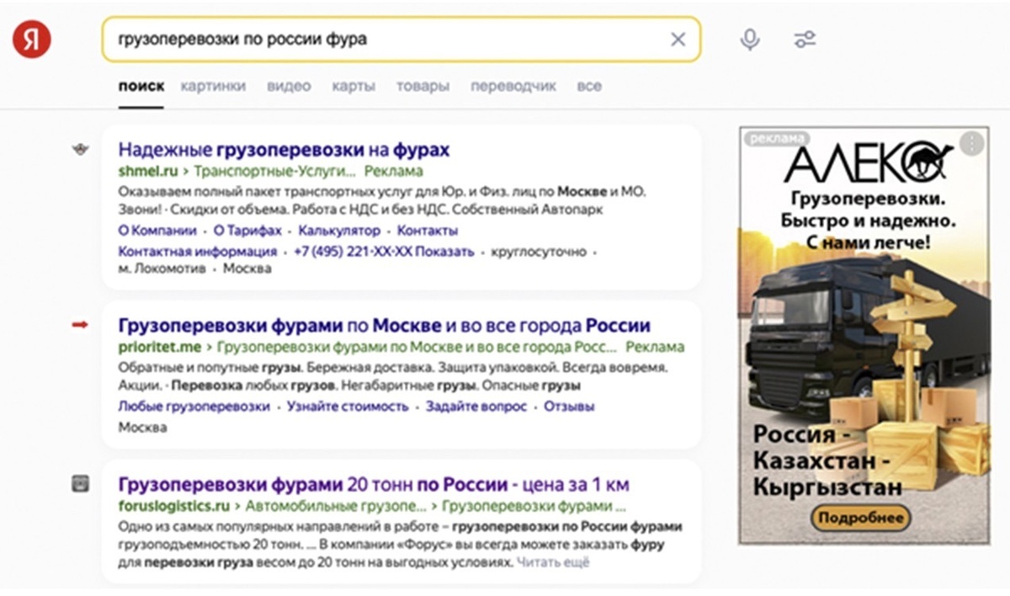Open the Узнайте стоимость sitelink

pyautogui.click(x=350, y=406)
